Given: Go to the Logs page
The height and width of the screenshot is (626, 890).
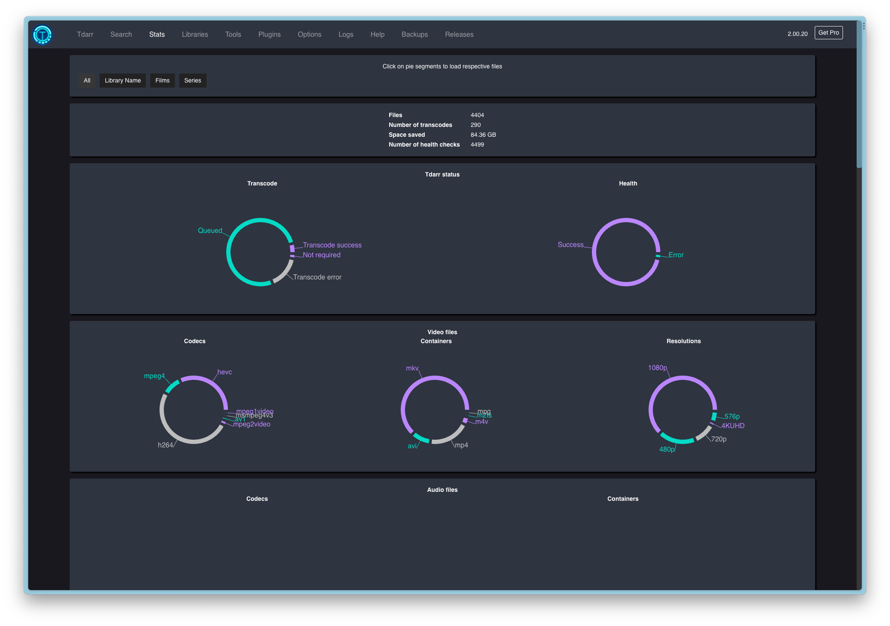Looking at the screenshot, I should click(346, 34).
